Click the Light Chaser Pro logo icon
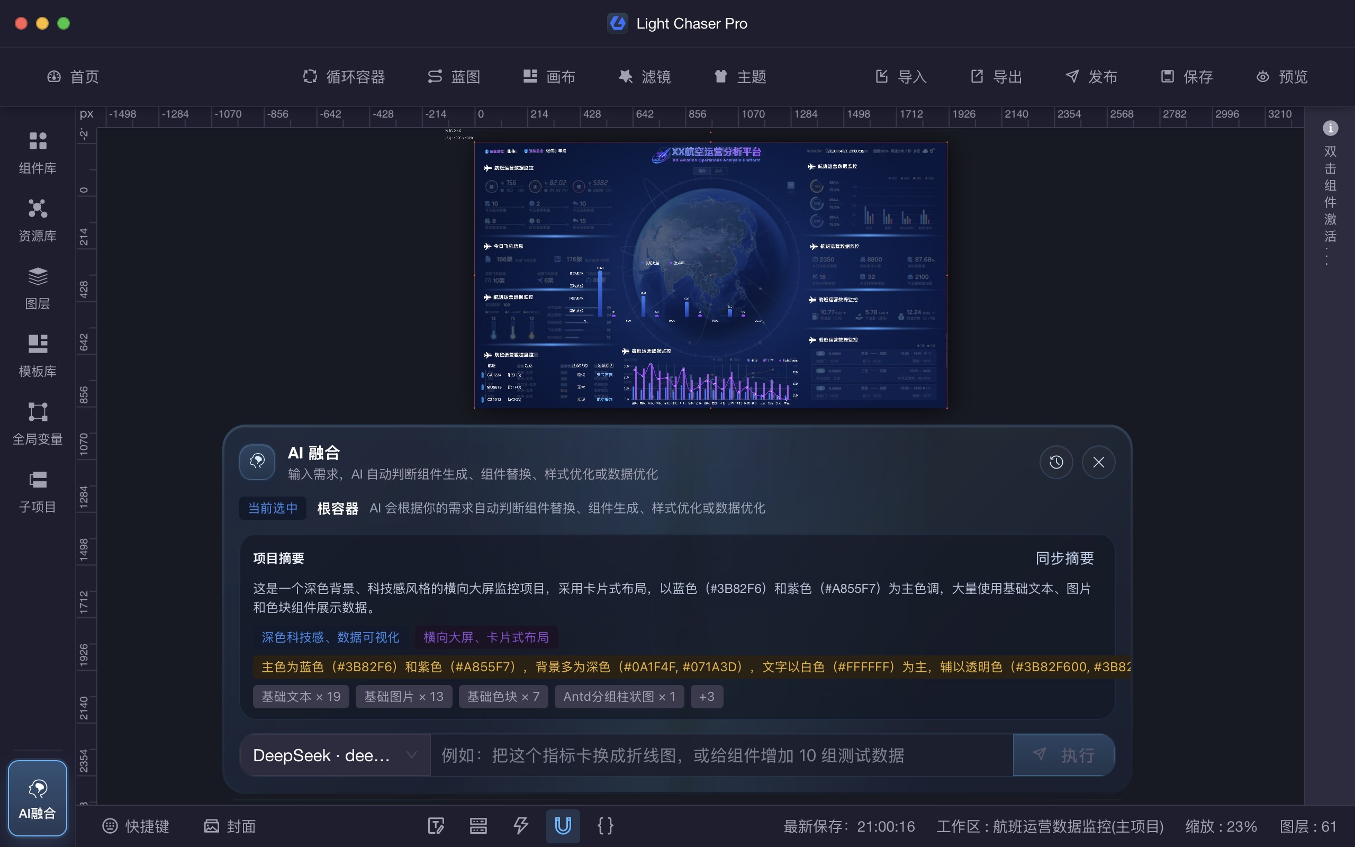This screenshot has width=1355, height=847. (618, 23)
